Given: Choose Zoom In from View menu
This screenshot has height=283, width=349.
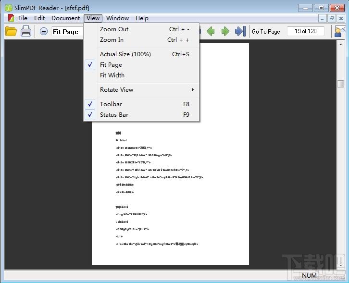Looking at the screenshot, I should click(141, 40).
